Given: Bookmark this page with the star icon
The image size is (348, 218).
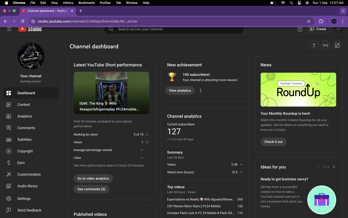Looking at the screenshot, I should [309, 21].
